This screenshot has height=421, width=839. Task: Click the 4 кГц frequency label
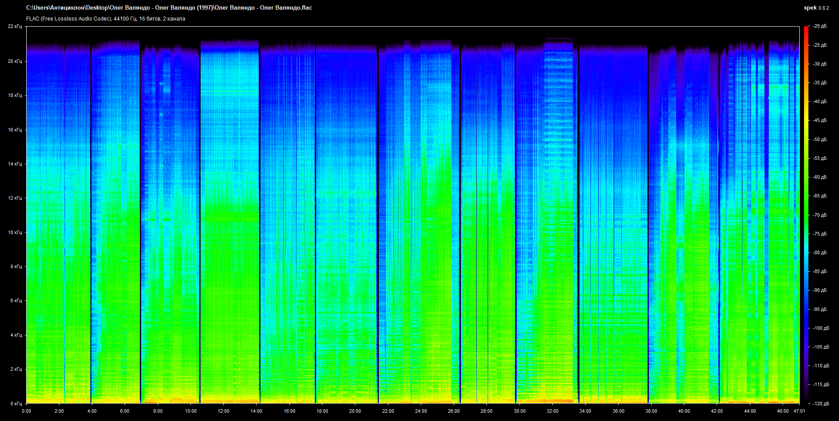(x=16, y=335)
